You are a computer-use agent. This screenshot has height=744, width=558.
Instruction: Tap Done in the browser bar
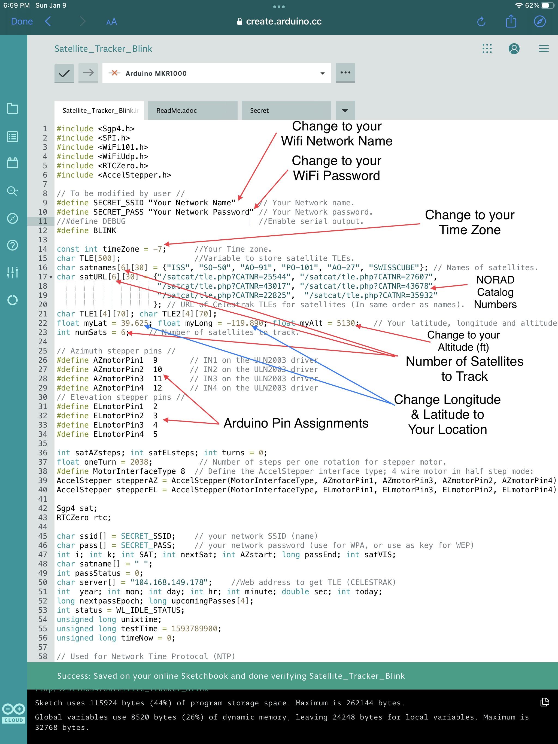click(x=22, y=22)
